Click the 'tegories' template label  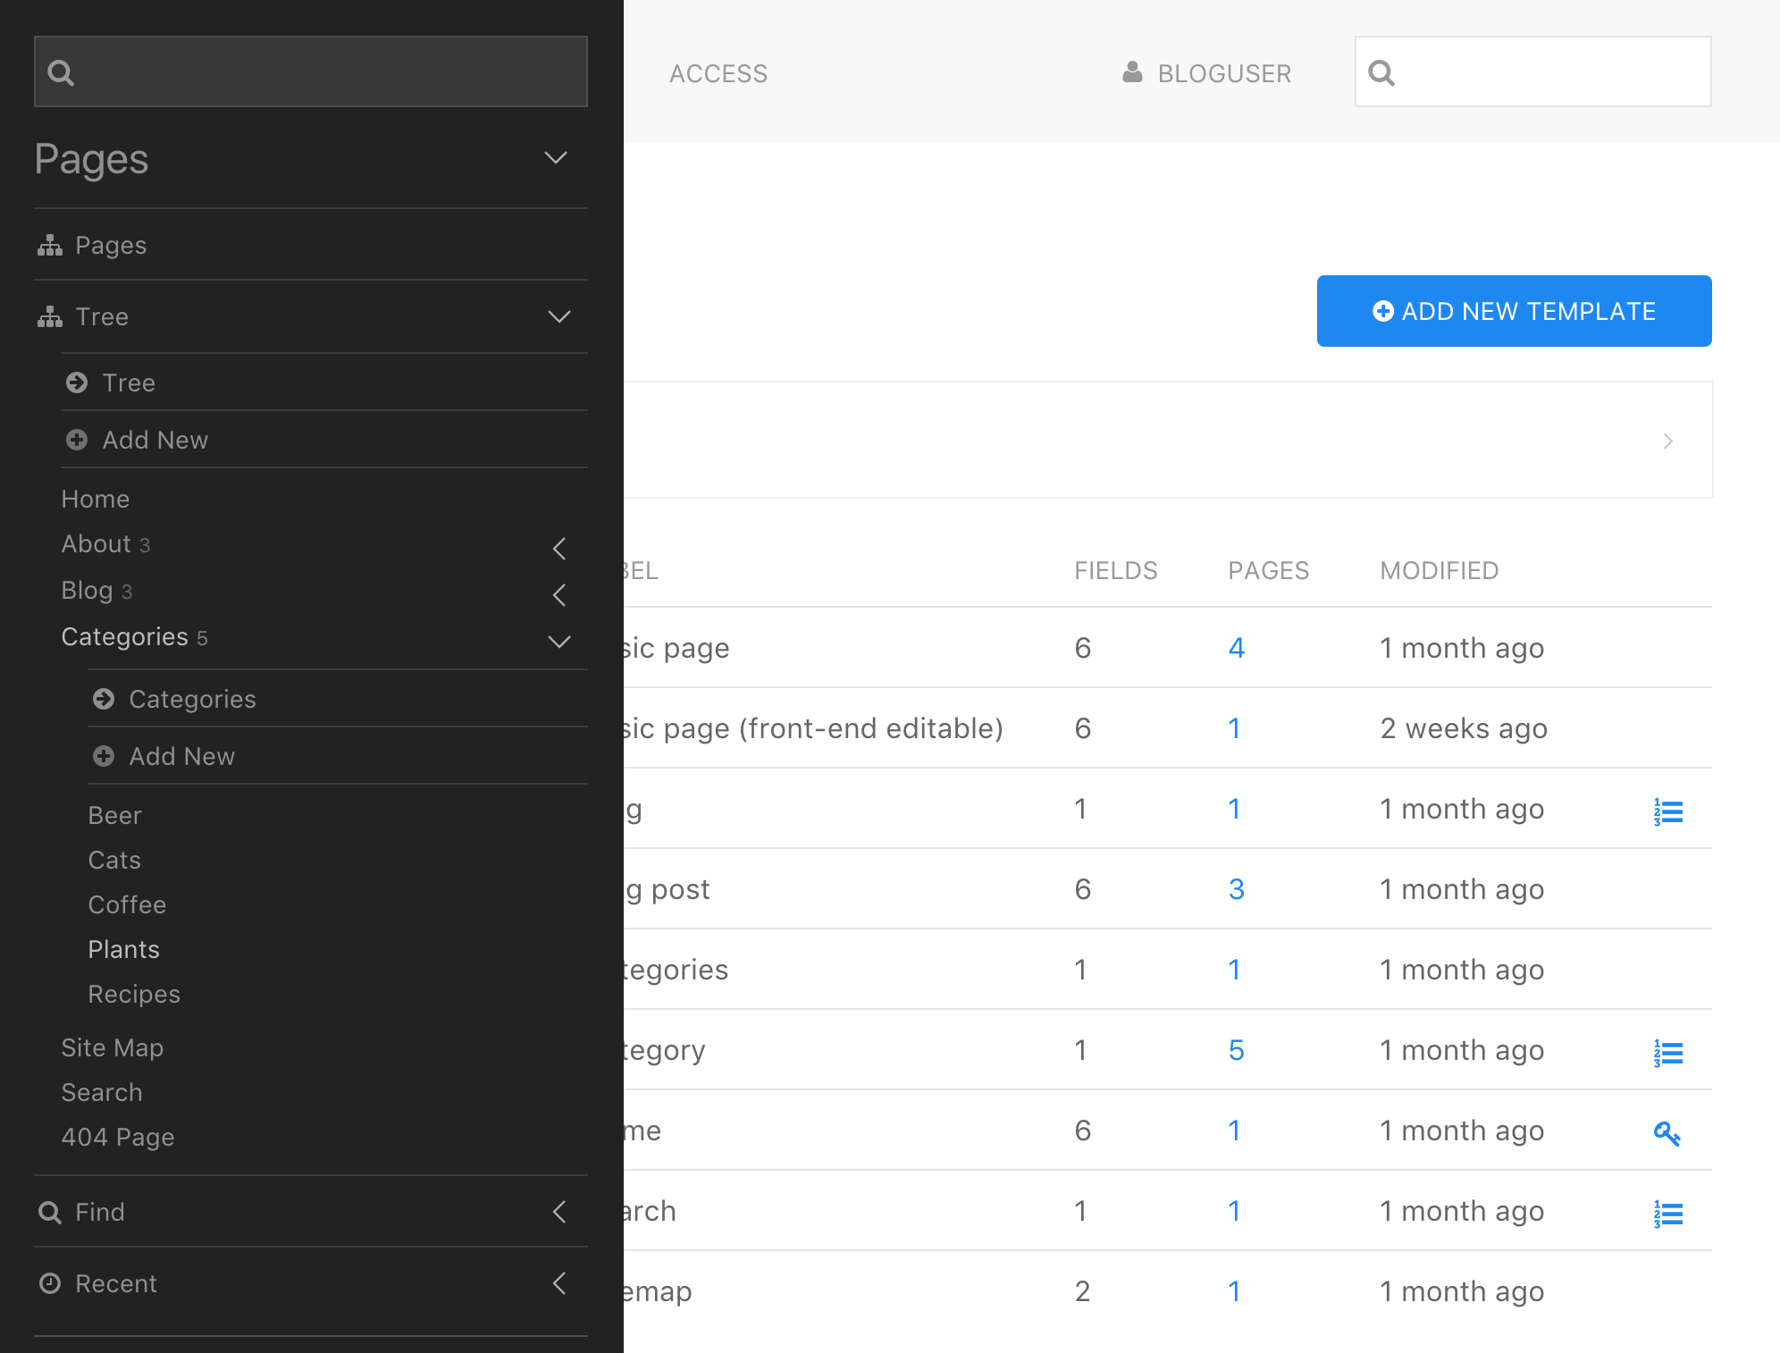click(676, 970)
